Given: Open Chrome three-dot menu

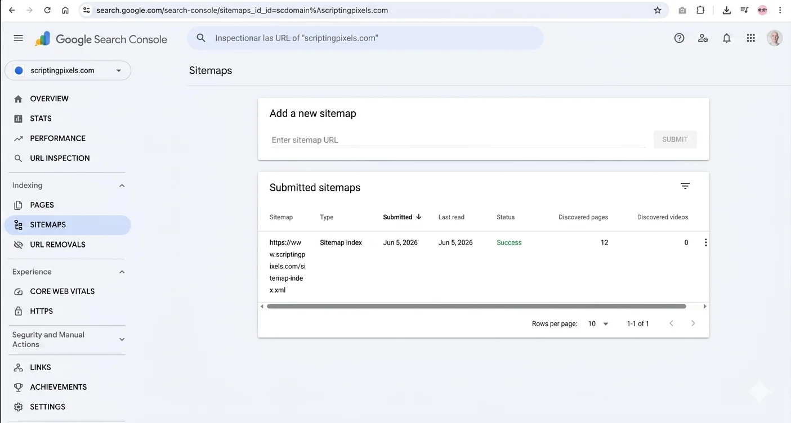Looking at the screenshot, I should pyautogui.click(x=780, y=10).
